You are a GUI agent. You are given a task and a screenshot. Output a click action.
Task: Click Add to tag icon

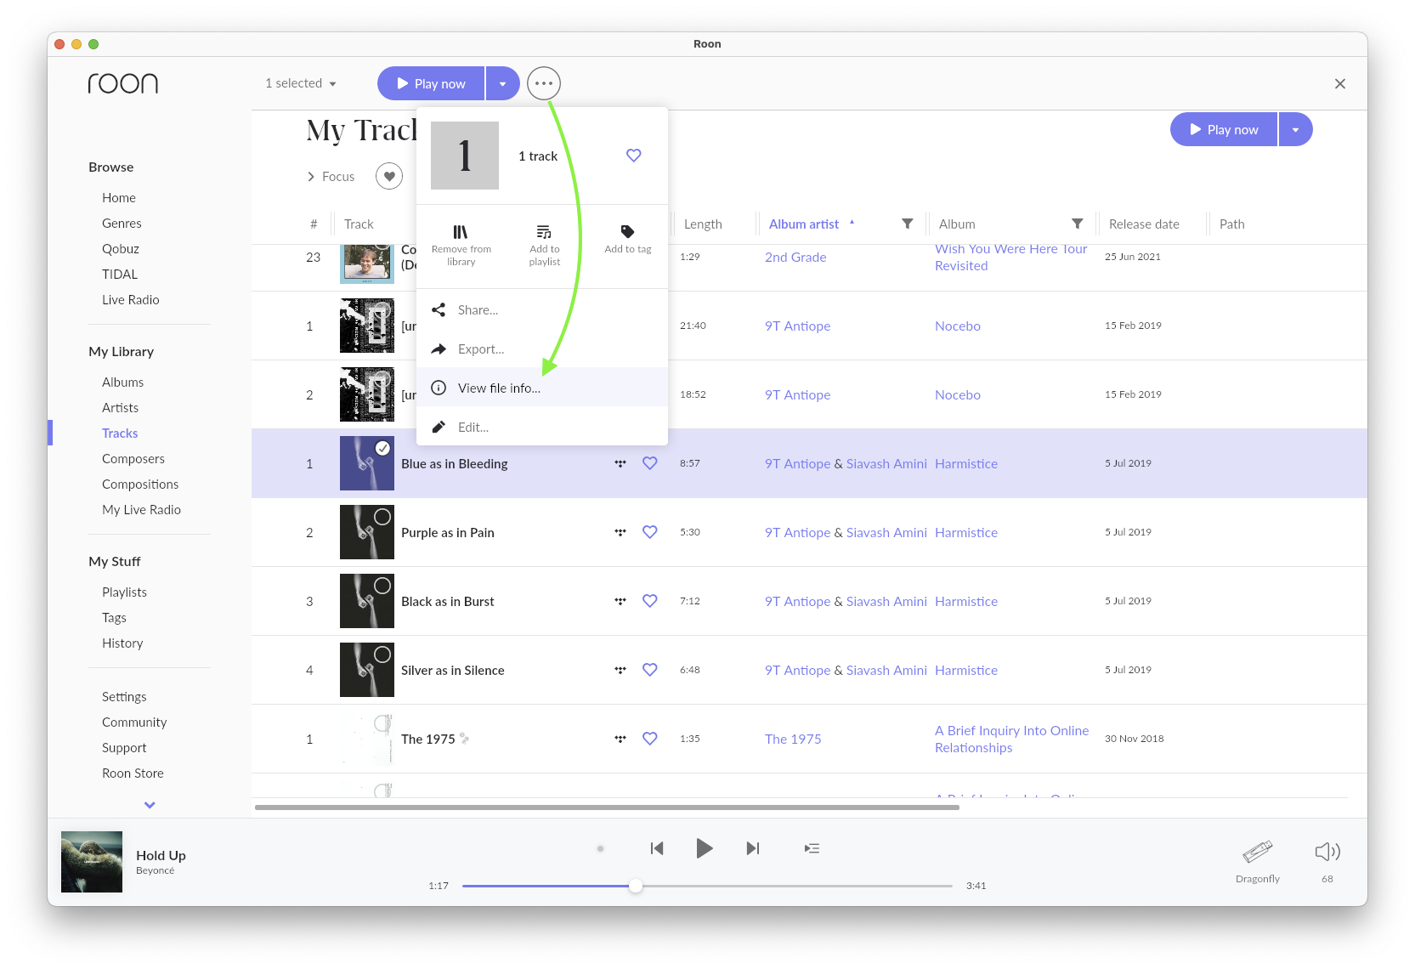coord(627,231)
